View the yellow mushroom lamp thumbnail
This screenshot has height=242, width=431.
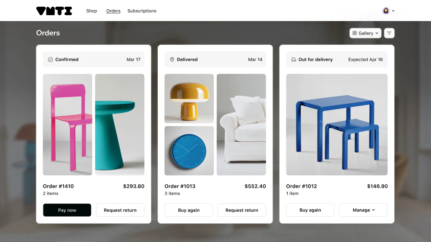tap(189, 98)
